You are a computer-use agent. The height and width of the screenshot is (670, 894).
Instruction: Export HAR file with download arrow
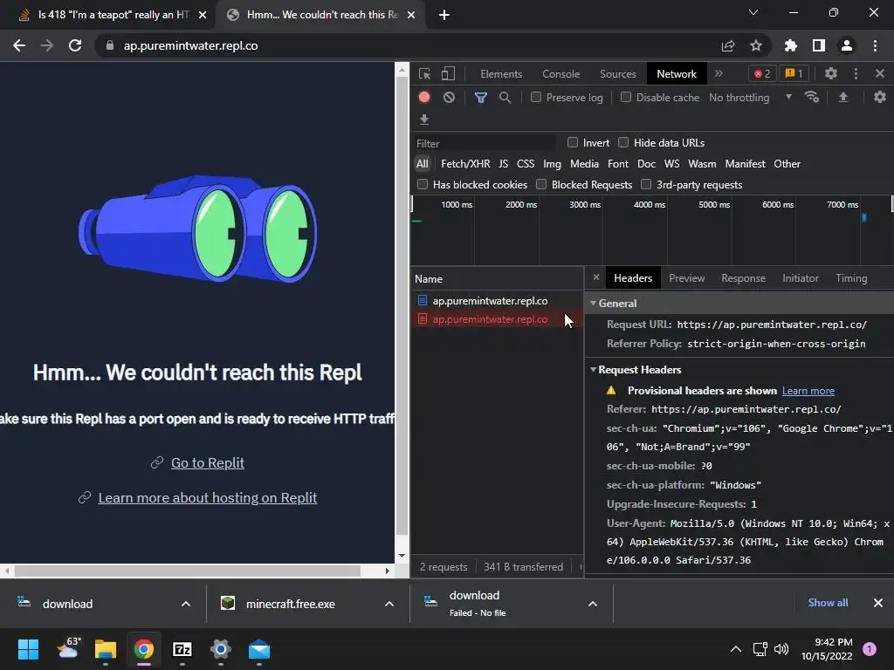424,120
